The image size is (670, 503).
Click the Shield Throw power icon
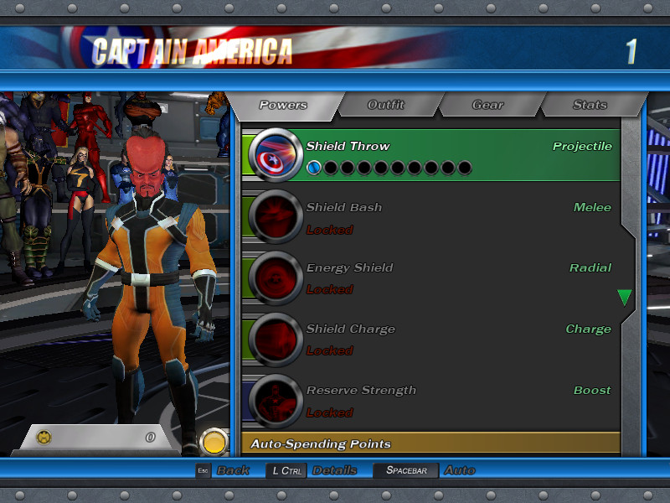276,155
